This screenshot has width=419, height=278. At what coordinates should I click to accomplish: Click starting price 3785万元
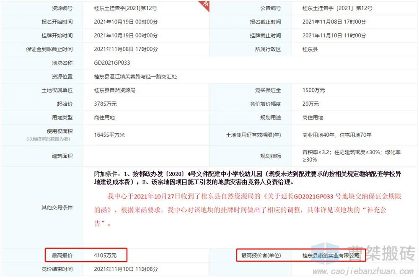tap(105, 104)
